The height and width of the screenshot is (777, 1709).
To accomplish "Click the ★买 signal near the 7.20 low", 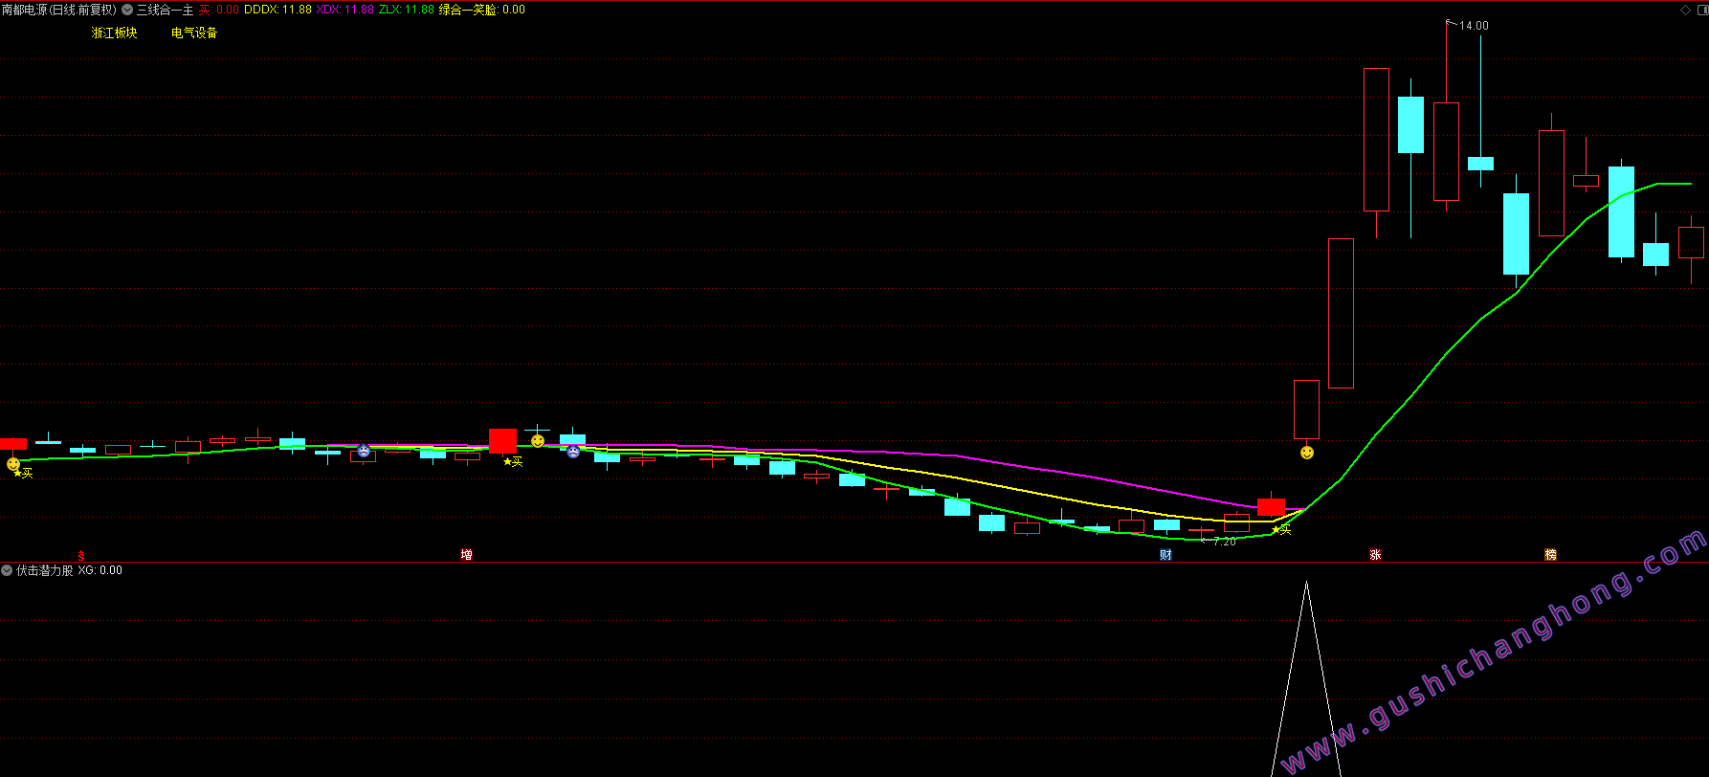I will [1281, 529].
